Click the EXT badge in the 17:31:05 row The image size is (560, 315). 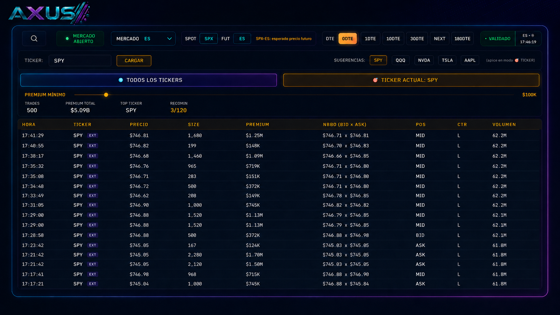92,205
